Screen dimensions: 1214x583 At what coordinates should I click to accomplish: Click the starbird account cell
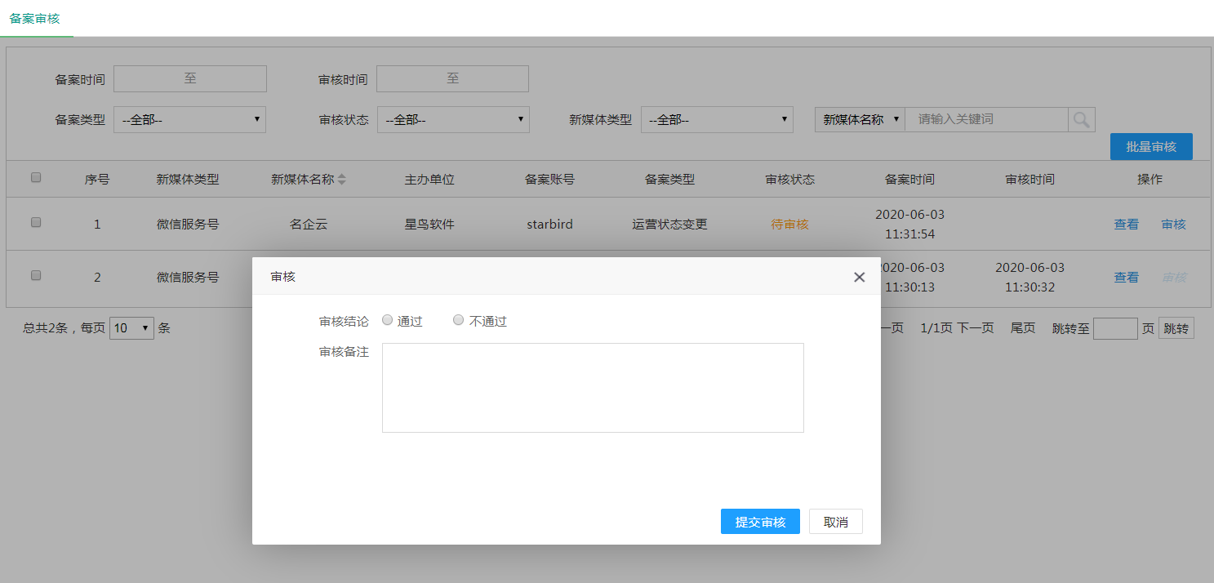(x=549, y=225)
